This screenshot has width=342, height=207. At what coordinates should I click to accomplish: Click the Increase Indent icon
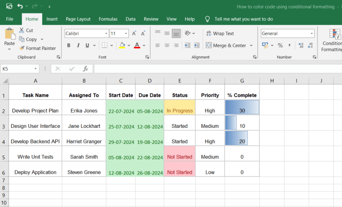(196, 45)
